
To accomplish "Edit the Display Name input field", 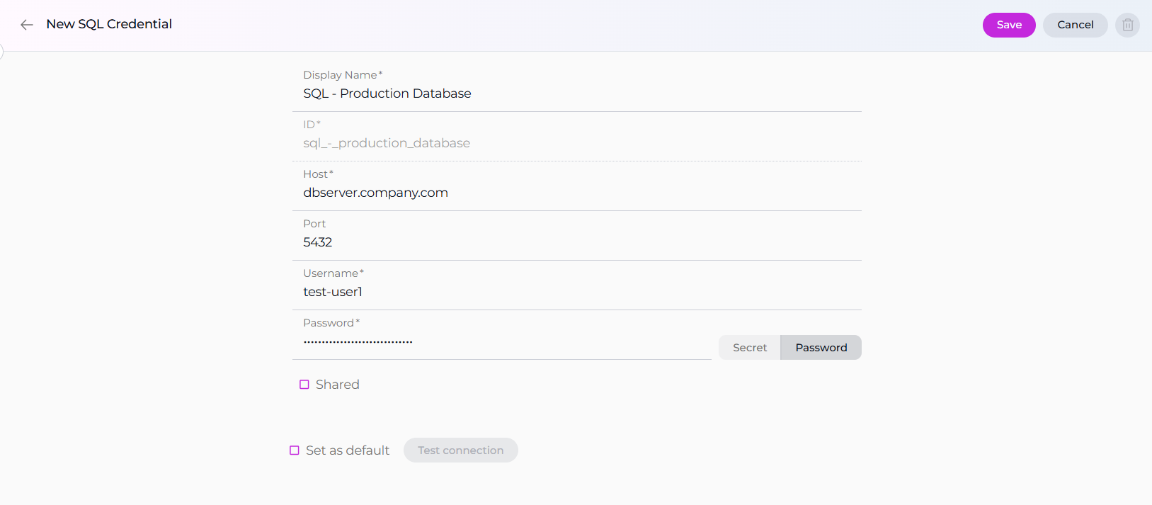I will (576, 93).
